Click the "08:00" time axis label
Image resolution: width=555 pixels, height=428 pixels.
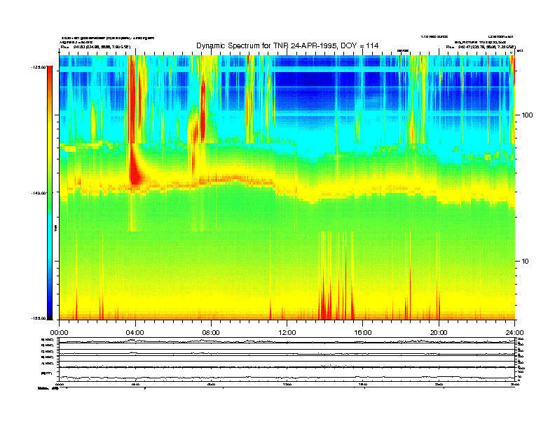(211, 333)
